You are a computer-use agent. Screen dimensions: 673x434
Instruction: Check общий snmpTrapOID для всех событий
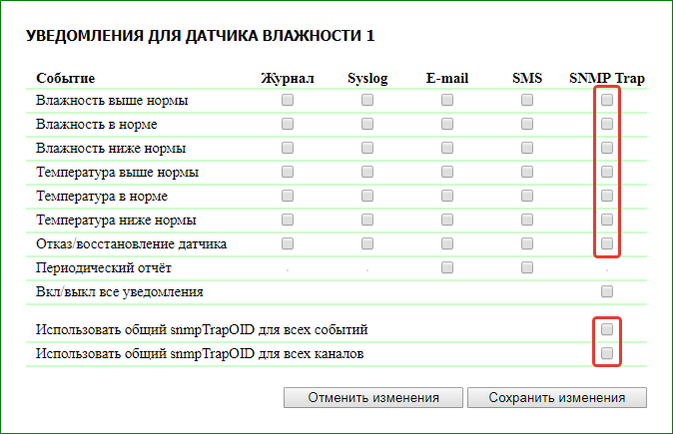[x=607, y=329]
